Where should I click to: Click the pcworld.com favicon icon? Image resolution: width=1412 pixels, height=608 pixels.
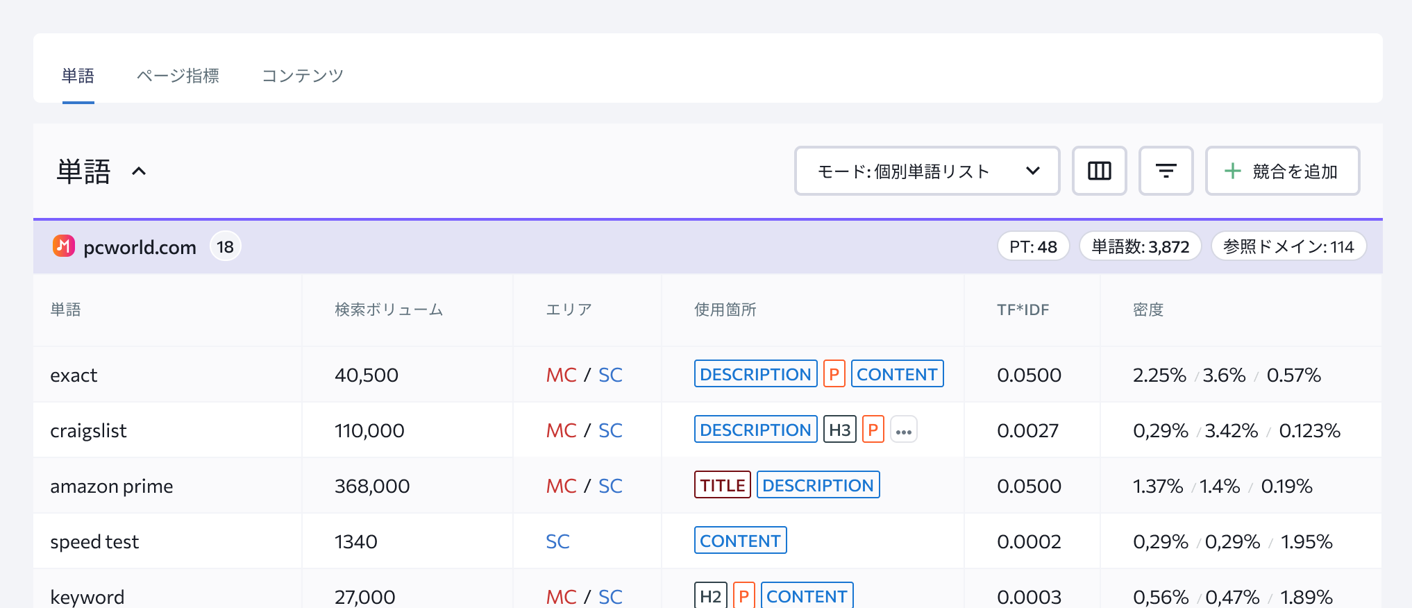point(63,246)
